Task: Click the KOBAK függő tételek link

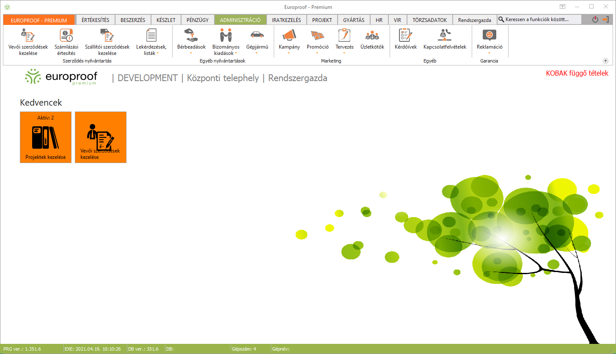Action: pyautogui.click(x=577, y=74)
